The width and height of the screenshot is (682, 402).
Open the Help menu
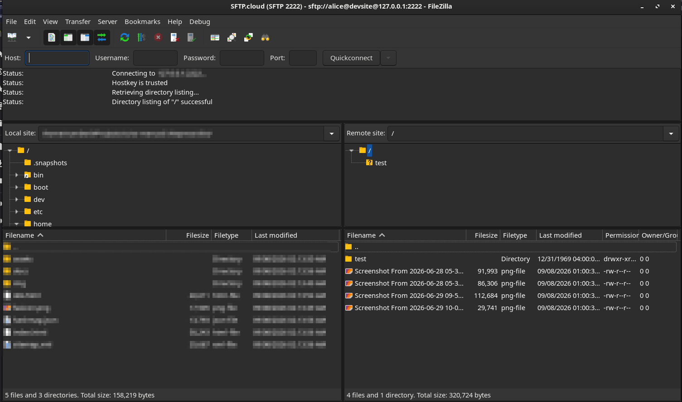175,22
